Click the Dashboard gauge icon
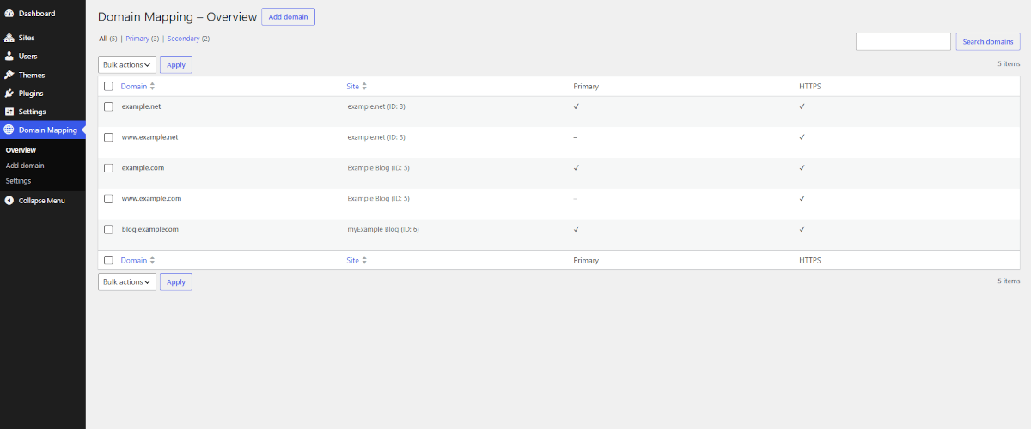The height and width of the screenshot is (429, 1031). point(9,14)
